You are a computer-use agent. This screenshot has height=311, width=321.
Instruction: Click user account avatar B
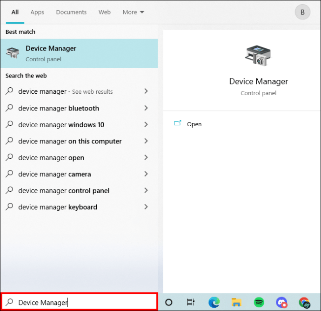(x=302, y=12)
